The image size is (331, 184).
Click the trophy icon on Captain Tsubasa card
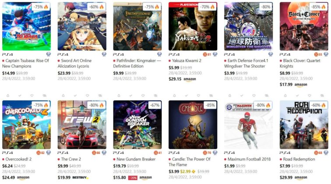[x=49, y=54]
